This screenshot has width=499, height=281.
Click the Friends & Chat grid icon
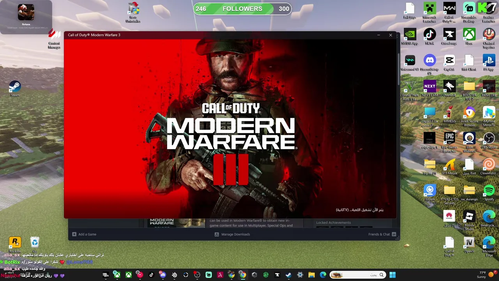tap(394, 234)
